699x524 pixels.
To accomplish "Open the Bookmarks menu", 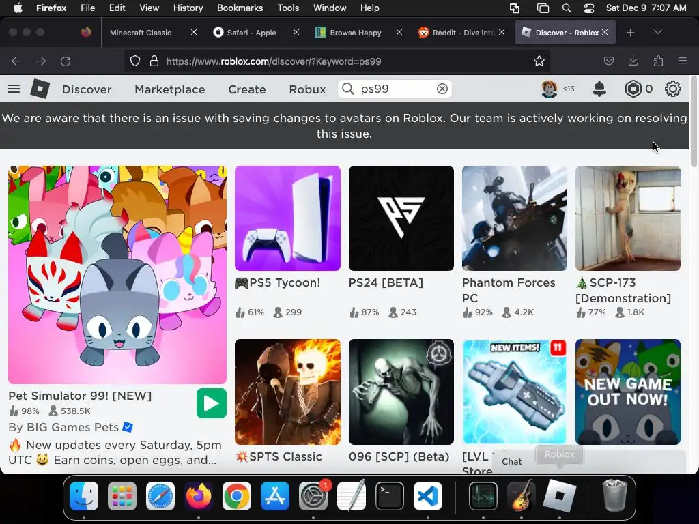I will point(240,8).
